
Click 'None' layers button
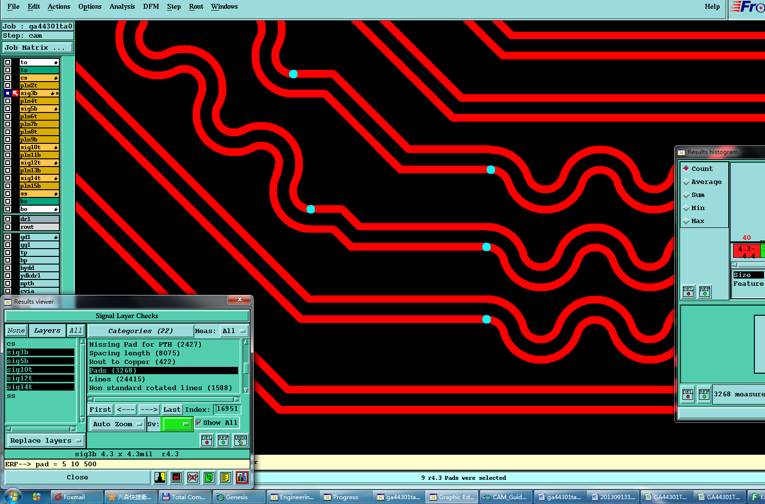pos(16,331)
